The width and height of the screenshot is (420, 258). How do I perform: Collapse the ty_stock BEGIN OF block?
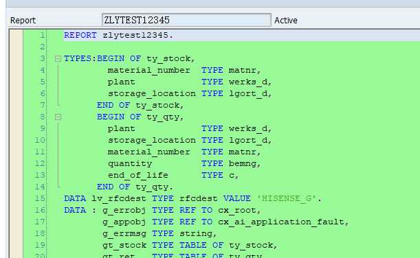[x=58, y=58]
